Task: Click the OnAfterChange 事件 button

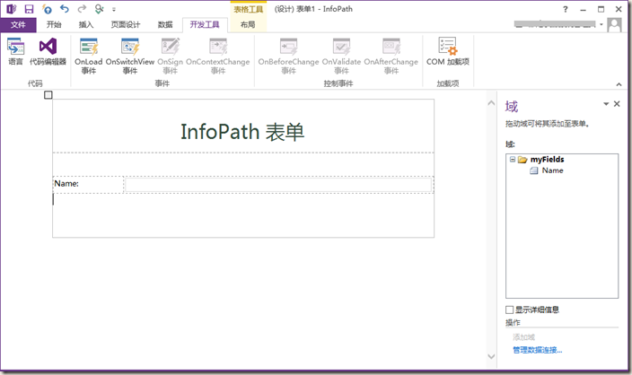Action: [x=391, y=57]
